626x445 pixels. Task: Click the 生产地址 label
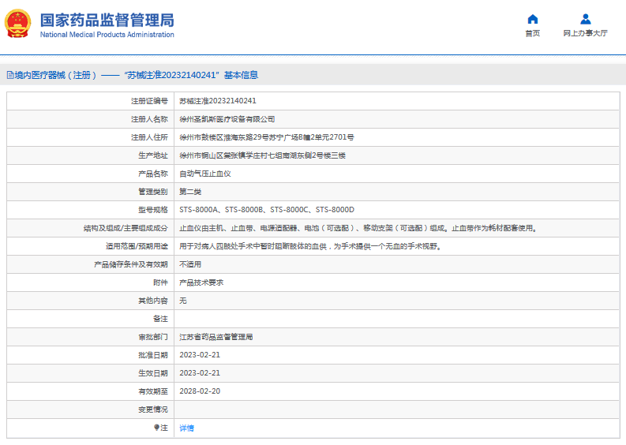(153, 155)
